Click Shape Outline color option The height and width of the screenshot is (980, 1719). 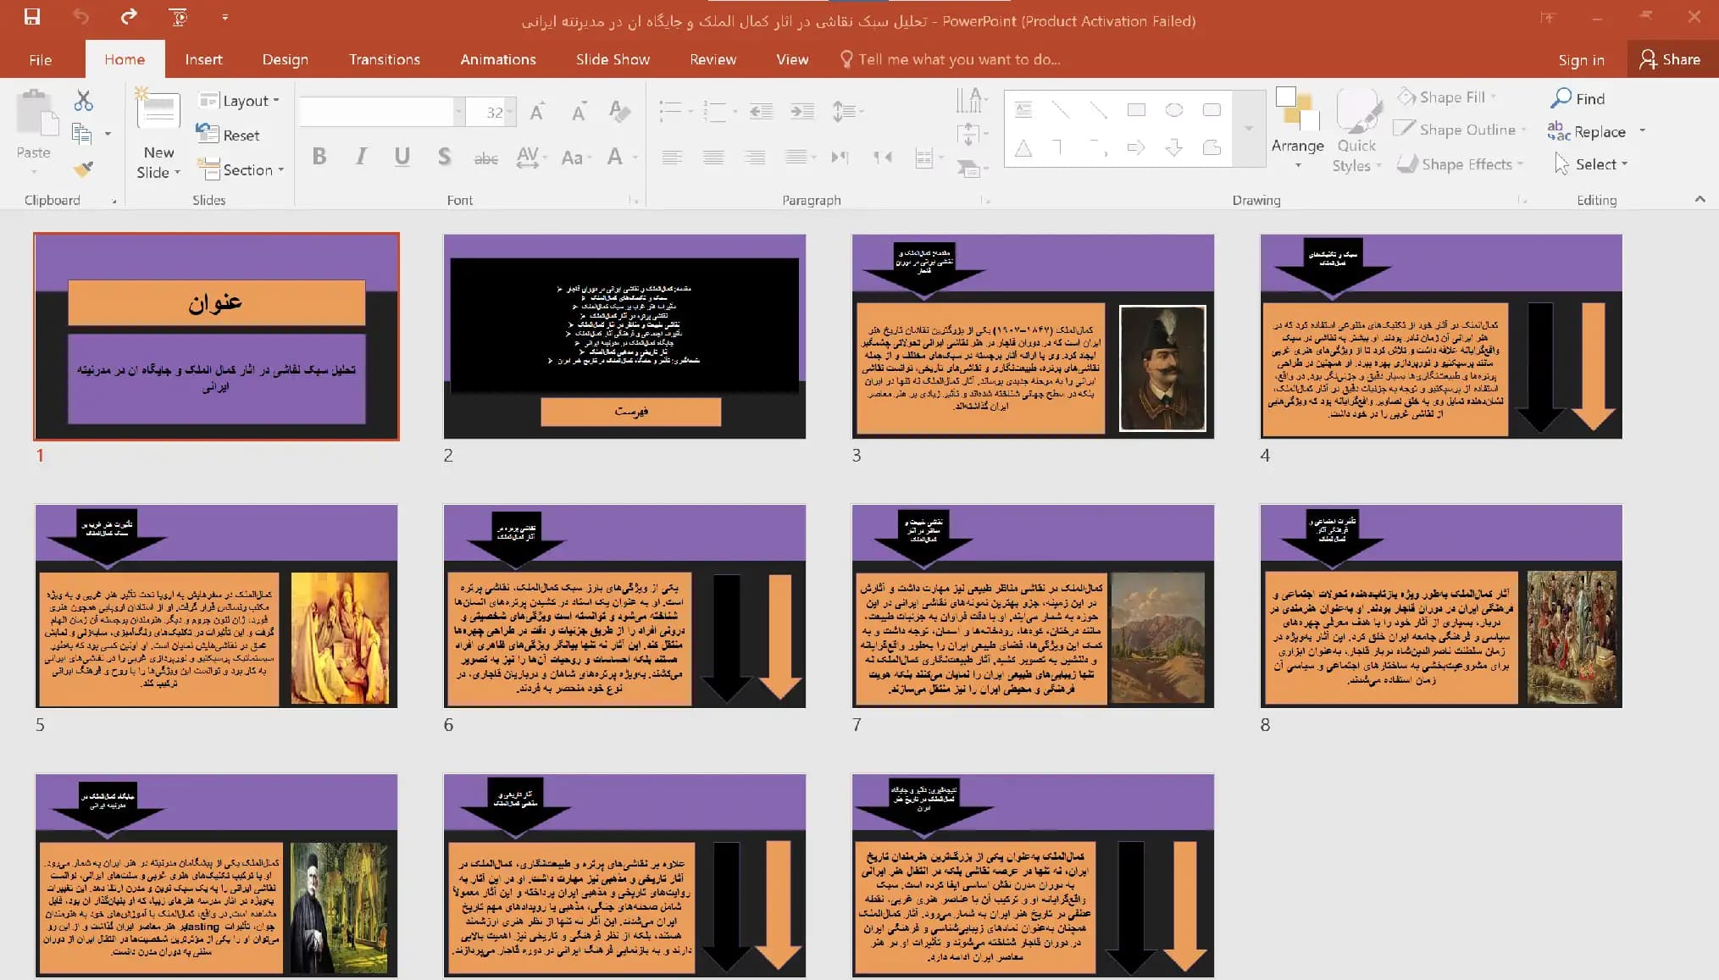(1458, 130)
